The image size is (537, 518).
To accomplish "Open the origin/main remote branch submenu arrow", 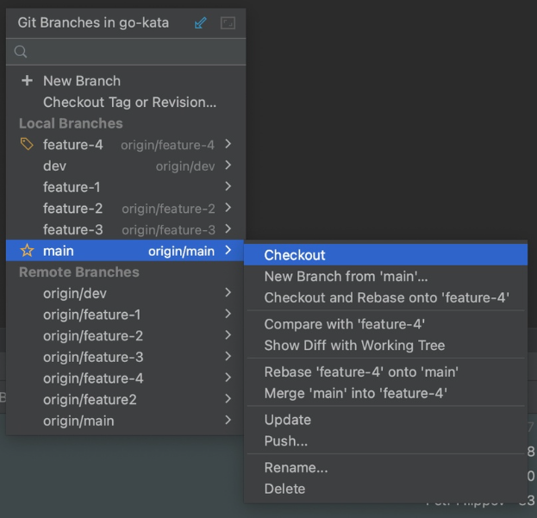I will pyautogui.click(x=228, y=421).
